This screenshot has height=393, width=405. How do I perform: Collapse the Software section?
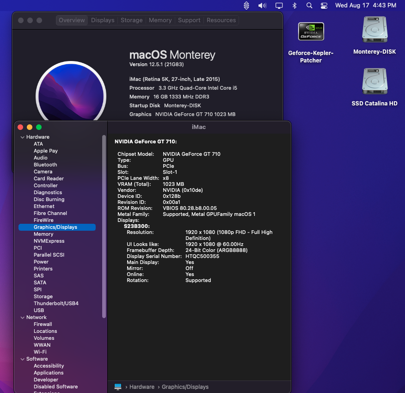23,359
